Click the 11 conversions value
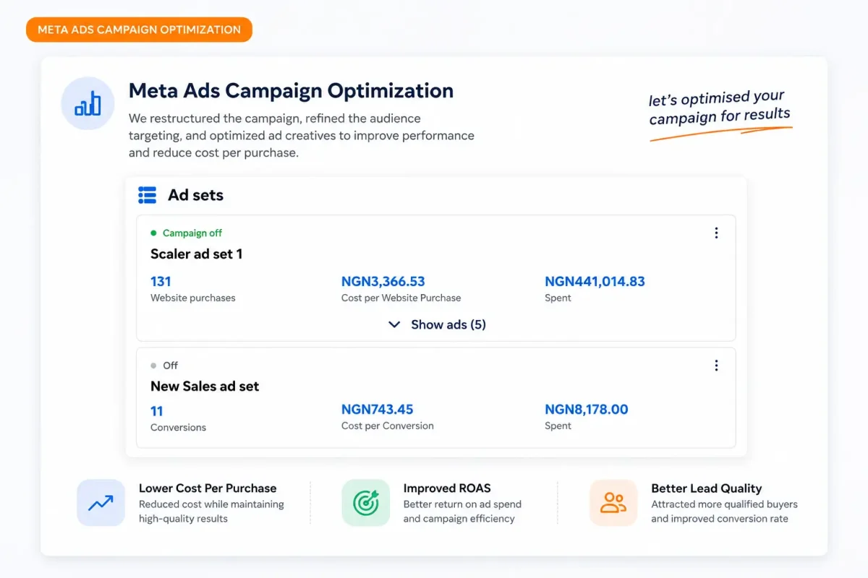 pyautogui.click(x=157, y=411)
